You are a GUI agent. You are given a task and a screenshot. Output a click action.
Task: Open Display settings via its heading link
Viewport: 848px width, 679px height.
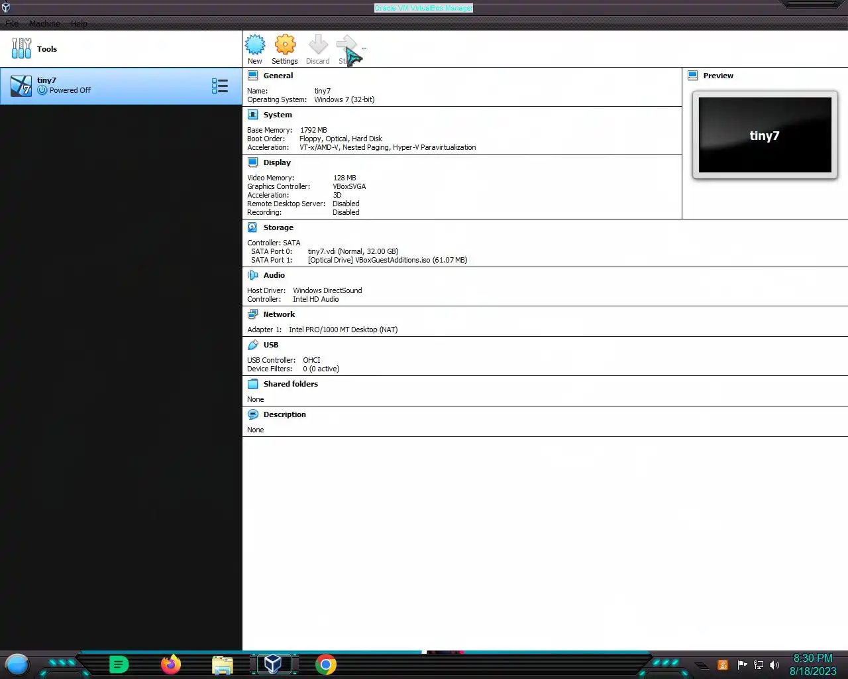(277, 162)
